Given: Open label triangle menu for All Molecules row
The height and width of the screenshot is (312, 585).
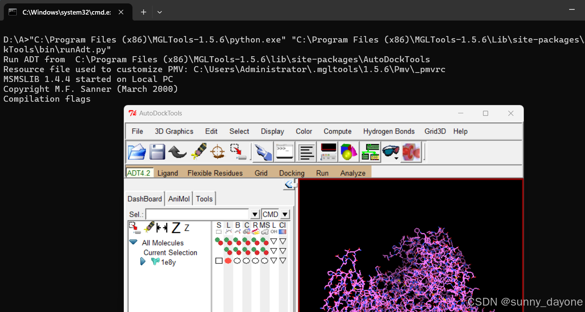Looking at the screenshot, I should pos(273,241).
